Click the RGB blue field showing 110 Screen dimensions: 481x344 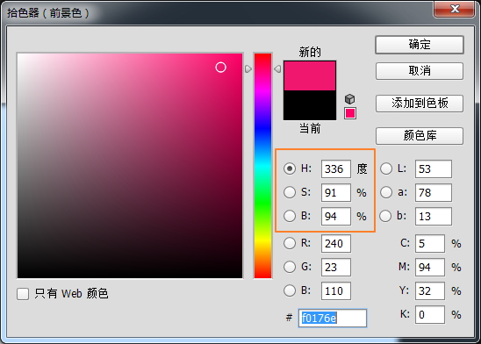pyautogui.click(x=336, y=290)
